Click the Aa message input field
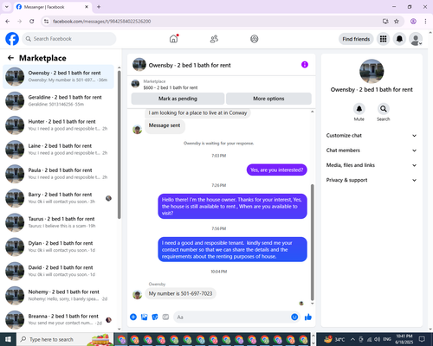Image resolution: width=433 pixels, height=346 pixels. point(231,317)
